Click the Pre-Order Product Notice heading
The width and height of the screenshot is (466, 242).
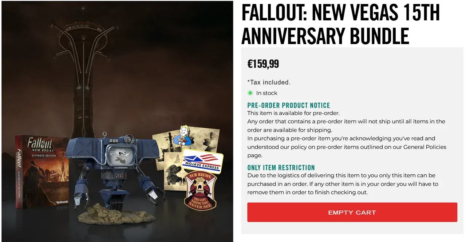289,106
